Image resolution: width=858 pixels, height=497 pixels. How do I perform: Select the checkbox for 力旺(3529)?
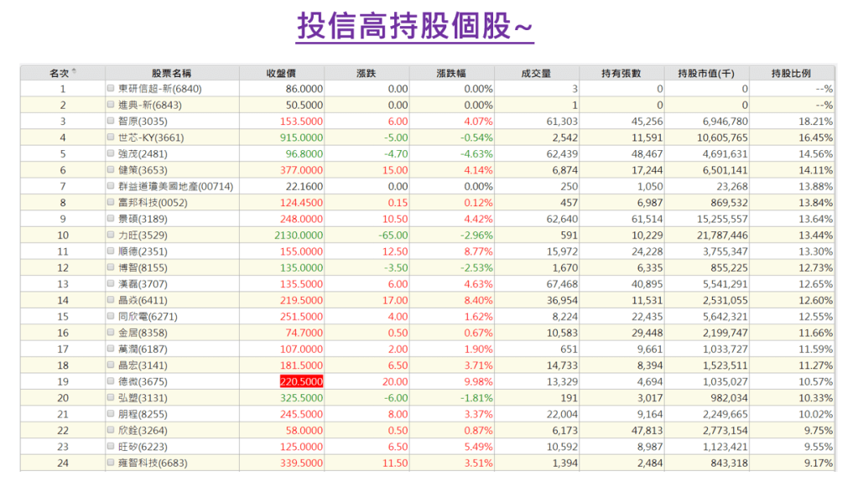tap(111, 236)
